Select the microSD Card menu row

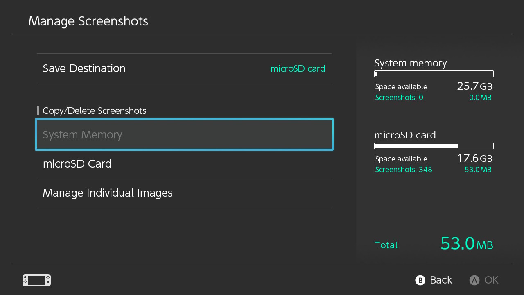coord(184,164)
